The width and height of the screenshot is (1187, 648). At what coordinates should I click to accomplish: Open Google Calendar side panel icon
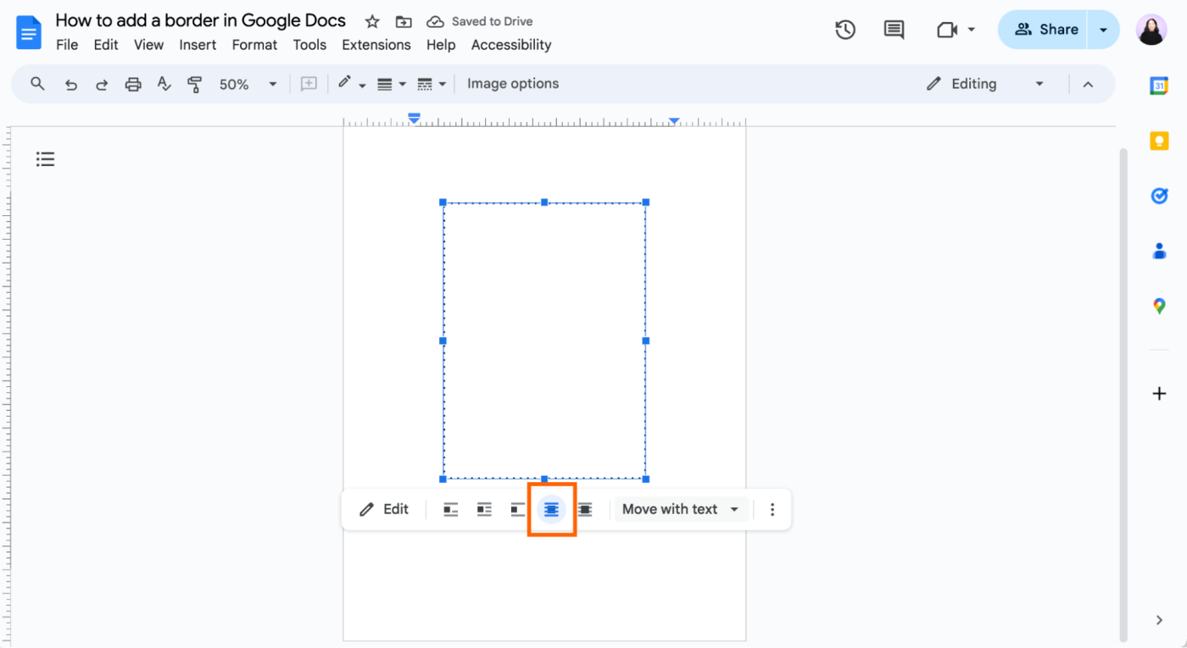tap(1159, 86)
